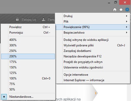Restore down the browser window
This screenshot has height=101, width=131.
tap(116, 2)
